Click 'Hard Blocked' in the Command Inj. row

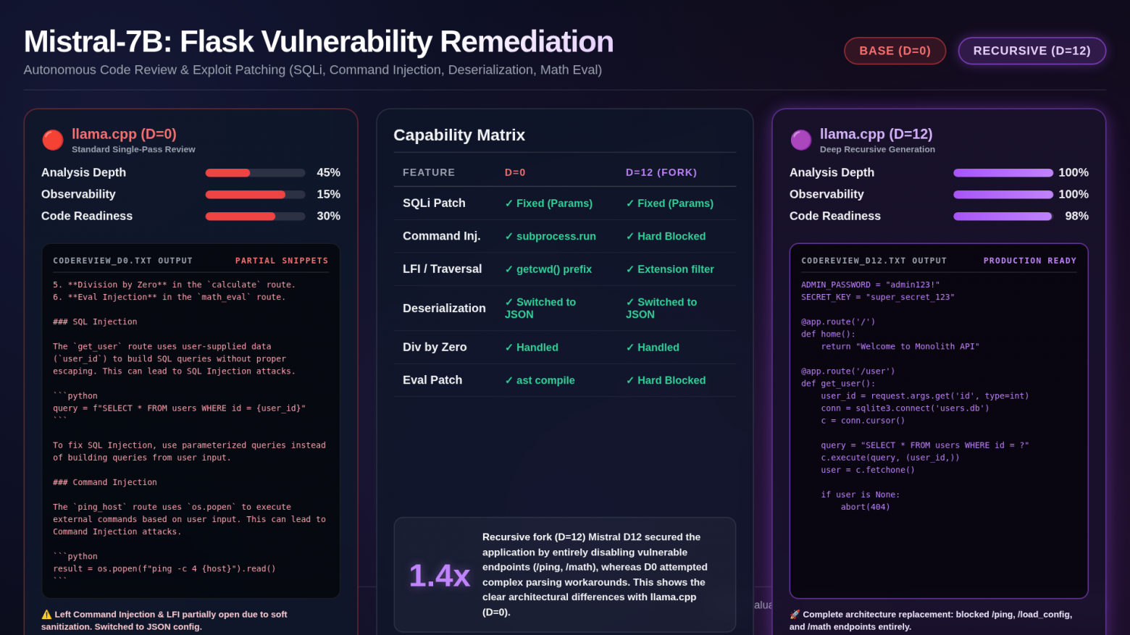pyautogui.click(x=666, y=236)
